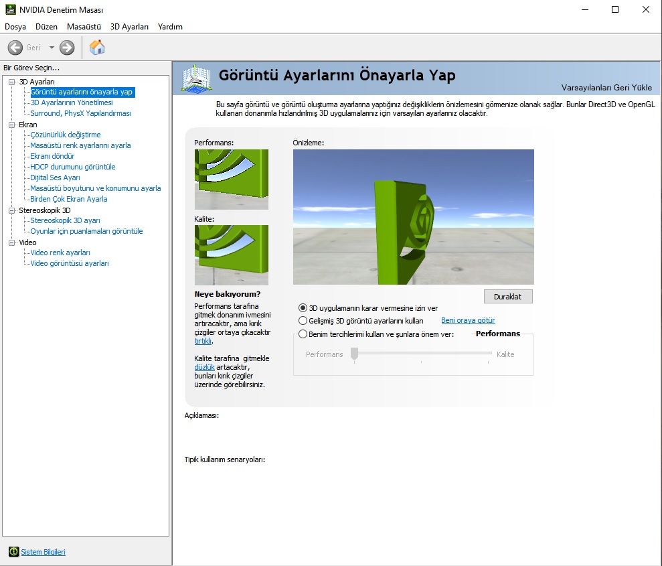Viewport: 662px width, 566px height.
Task: Click the 3D header icon beside page title
Action: pyautogui.click(x=195, y=78)
